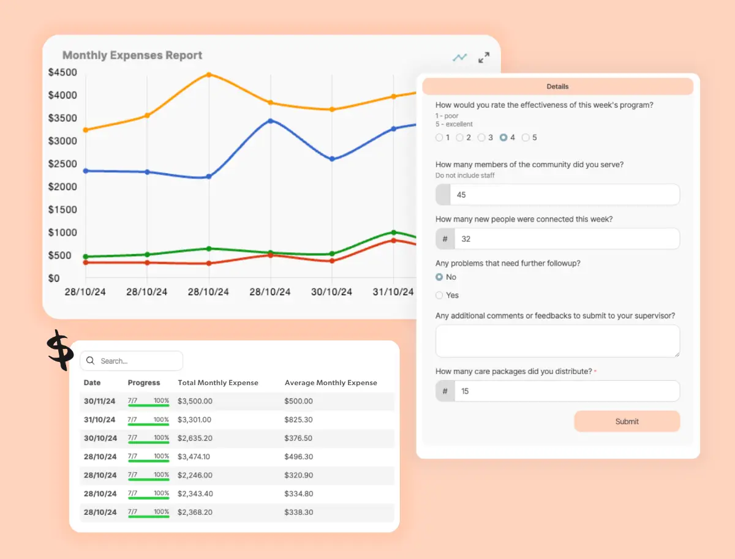This screenshot has width=735, height=559.
Task: Click the community members served field
Action: (563, 195)
